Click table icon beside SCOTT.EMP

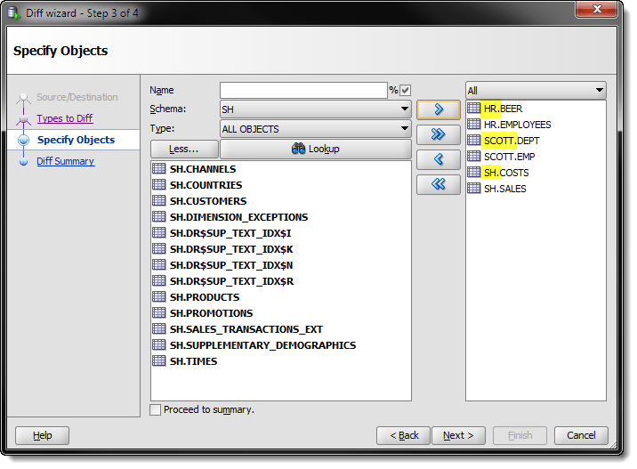click(x=473, y=156)
